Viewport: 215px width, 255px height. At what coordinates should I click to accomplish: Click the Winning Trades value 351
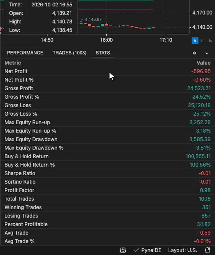[x=206, y=207]
